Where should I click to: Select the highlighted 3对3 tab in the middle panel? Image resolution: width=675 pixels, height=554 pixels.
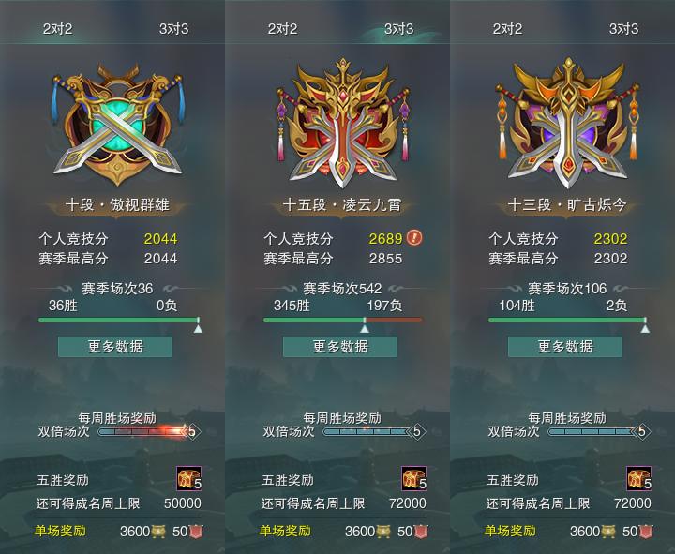point(399,29)
